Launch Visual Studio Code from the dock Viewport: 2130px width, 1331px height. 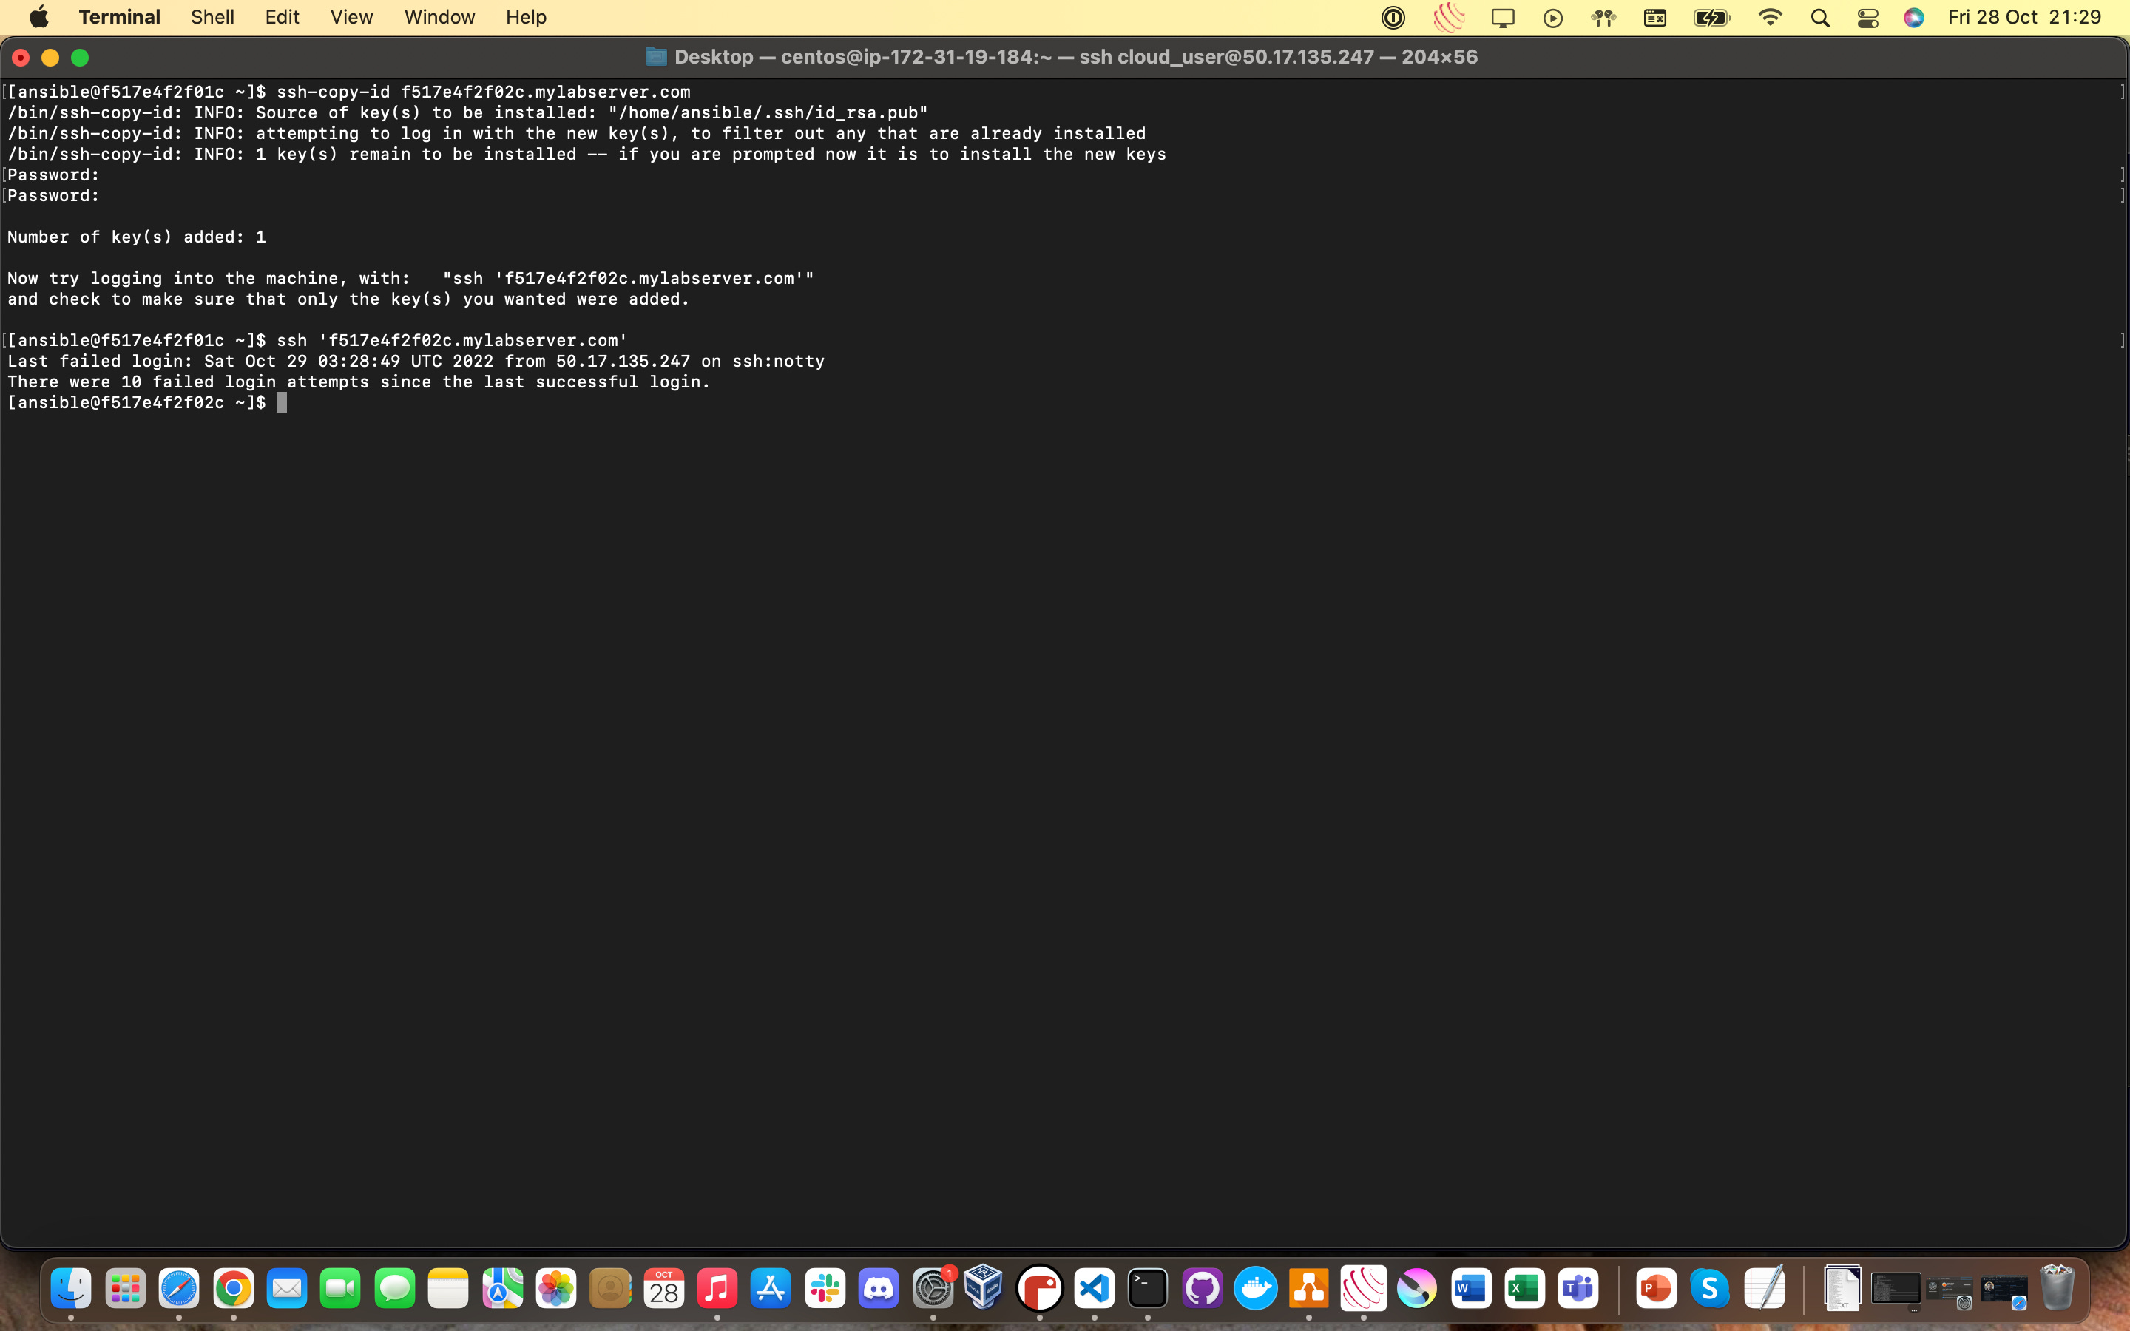pyautogui.click(x=1094, y=1290)
